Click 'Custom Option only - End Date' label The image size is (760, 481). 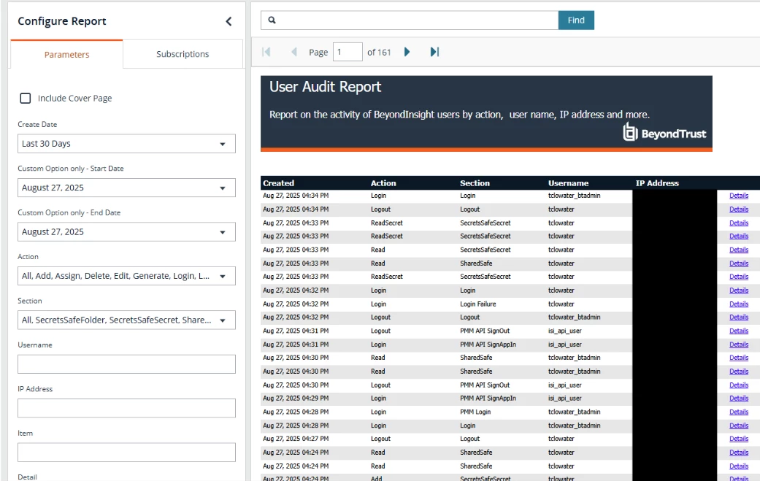coord(69,212)
